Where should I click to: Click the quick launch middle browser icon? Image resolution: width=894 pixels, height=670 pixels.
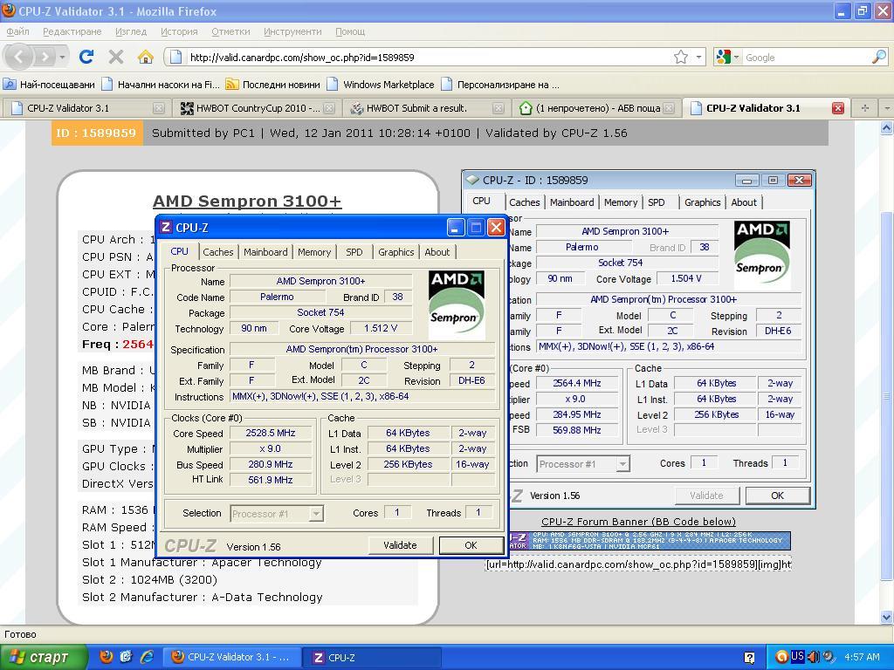click(x=127, y=657)
